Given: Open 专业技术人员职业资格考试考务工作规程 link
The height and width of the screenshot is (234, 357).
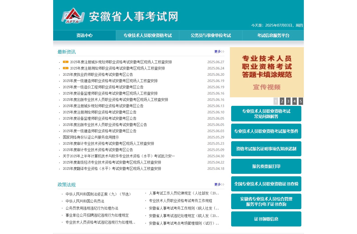Looking at the screenshot, I should coord(181,201).
